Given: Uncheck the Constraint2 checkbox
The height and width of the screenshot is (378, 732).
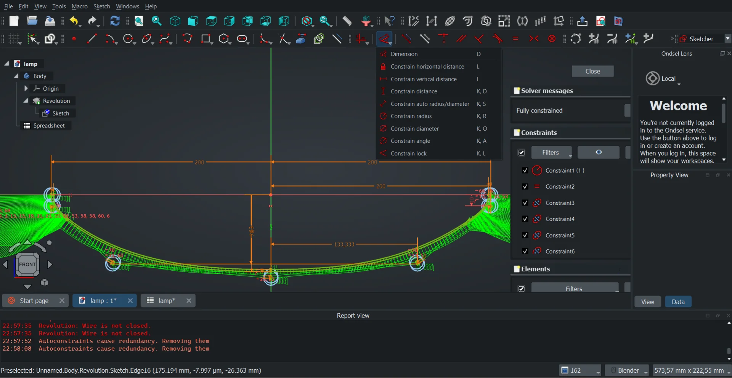Looking at the screenshot, I should point(525,187).
